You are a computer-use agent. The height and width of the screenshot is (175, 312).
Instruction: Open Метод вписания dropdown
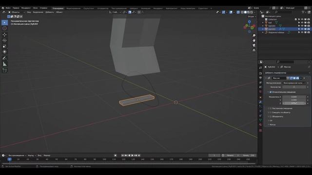point(294,83)
